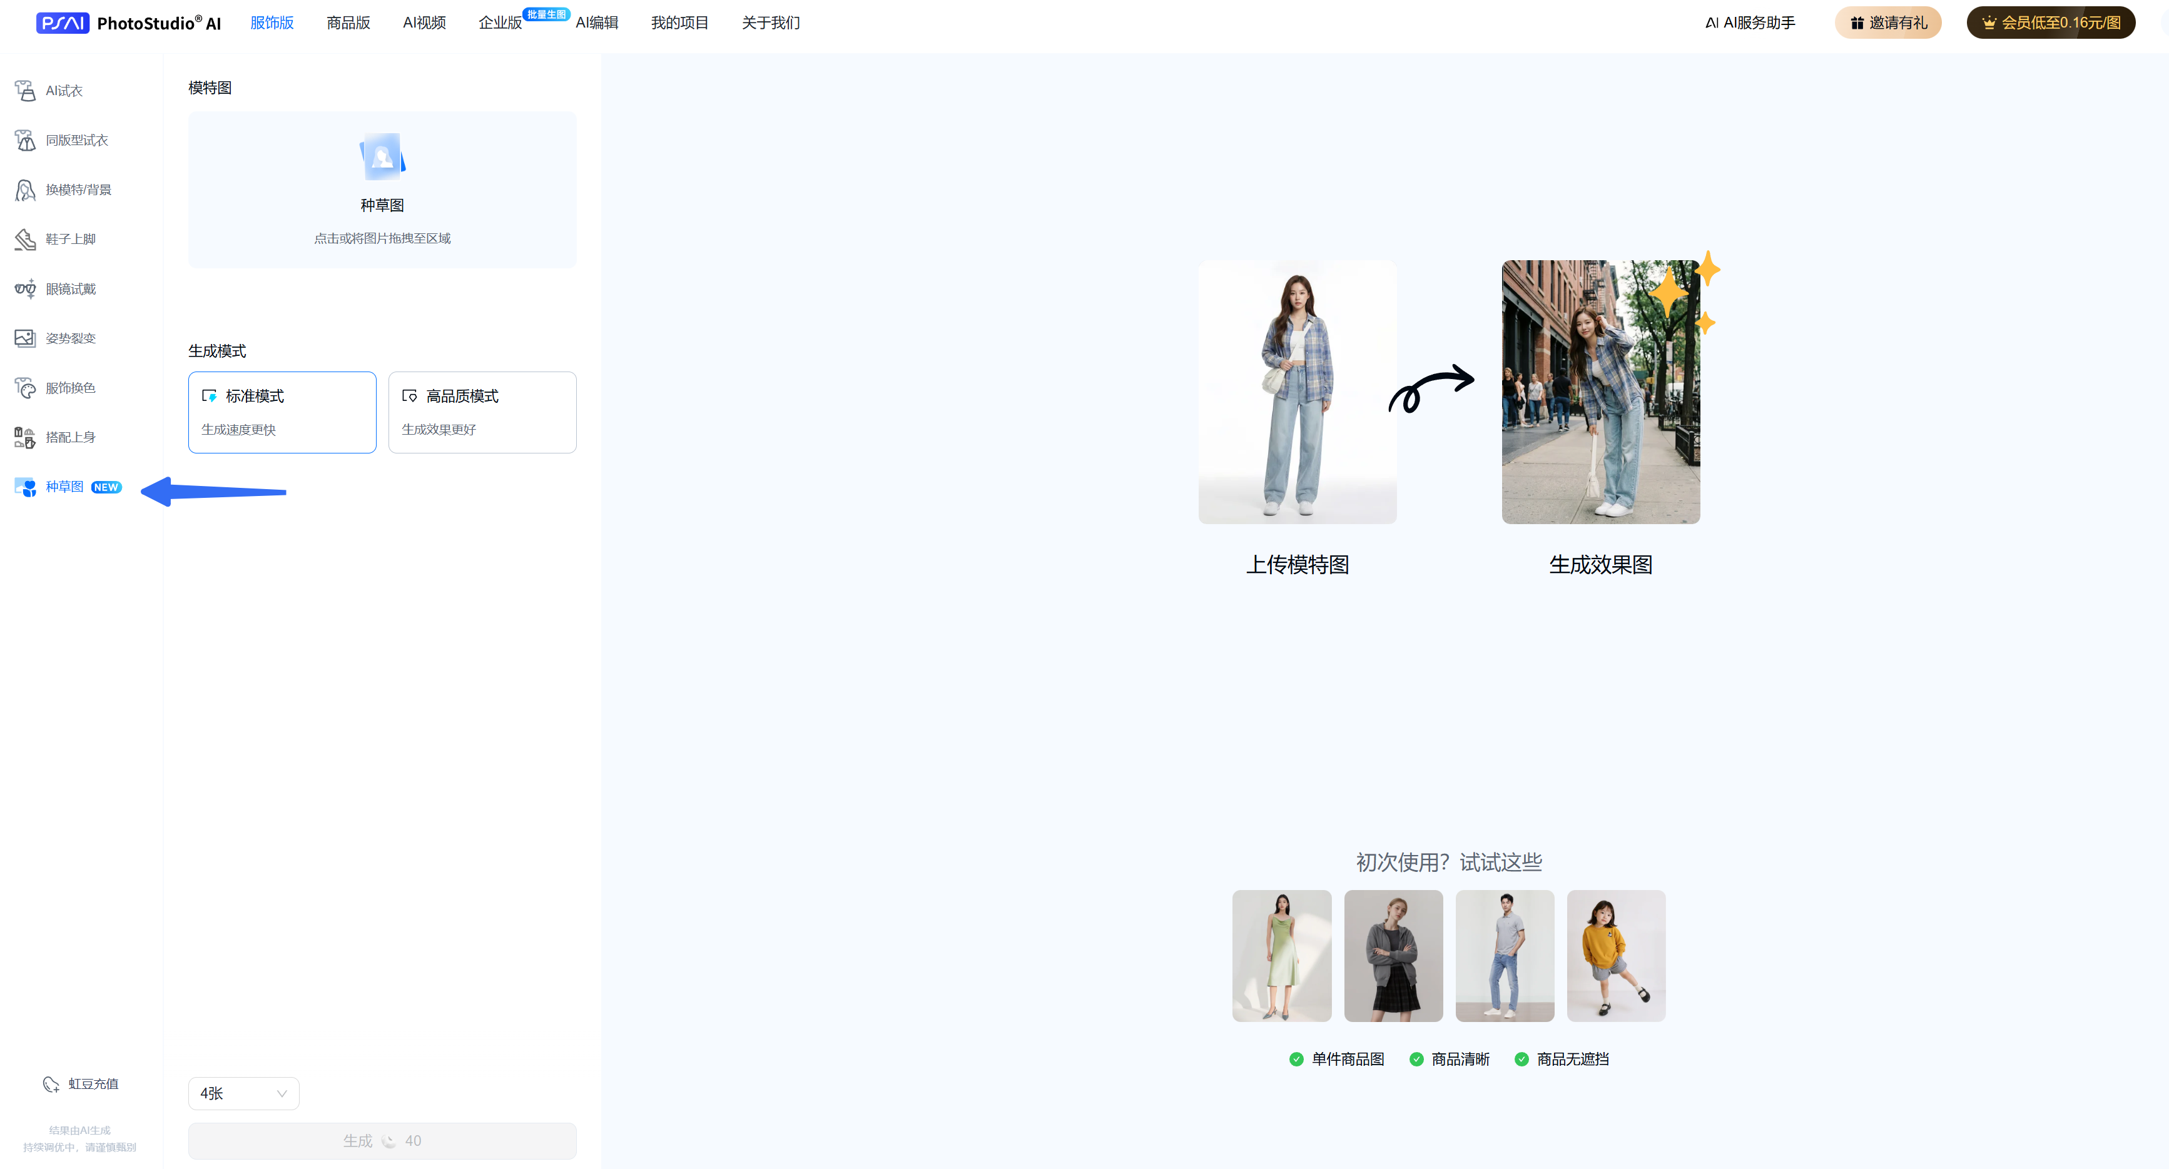Viewport: 2169px width, 1169px height.
Task: Open the AI视频 menu item
Action: click(x=424, y=23)
